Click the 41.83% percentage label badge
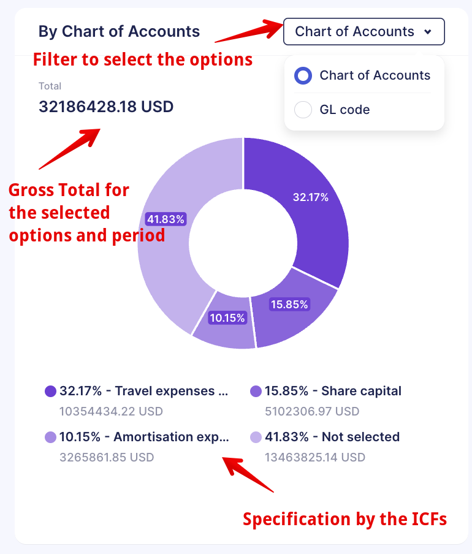 [x=166, y=219]
